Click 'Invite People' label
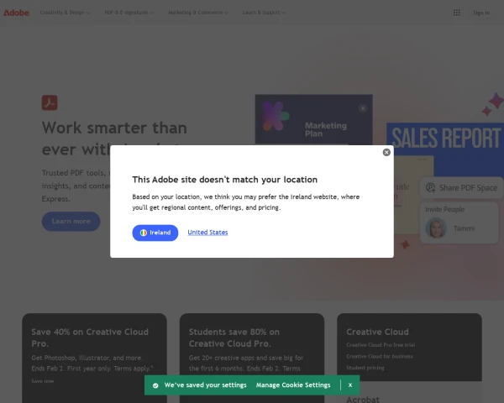 tap(445, 210)
